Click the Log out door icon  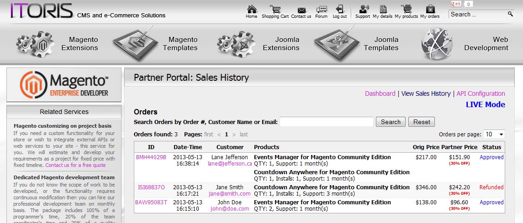(339, 9)
